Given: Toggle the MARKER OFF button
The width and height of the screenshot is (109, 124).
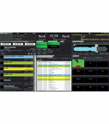Looking at the screenshot, I should click(x=44, y=50).
